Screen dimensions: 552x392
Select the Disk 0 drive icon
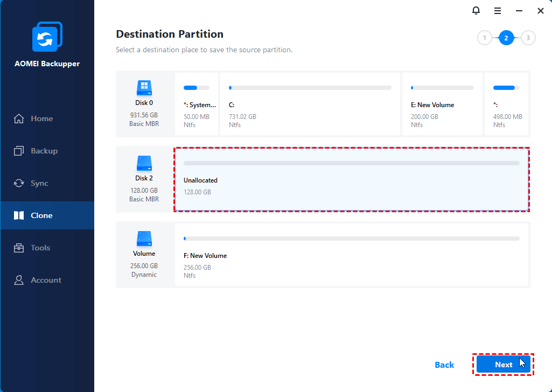[144, 88]
